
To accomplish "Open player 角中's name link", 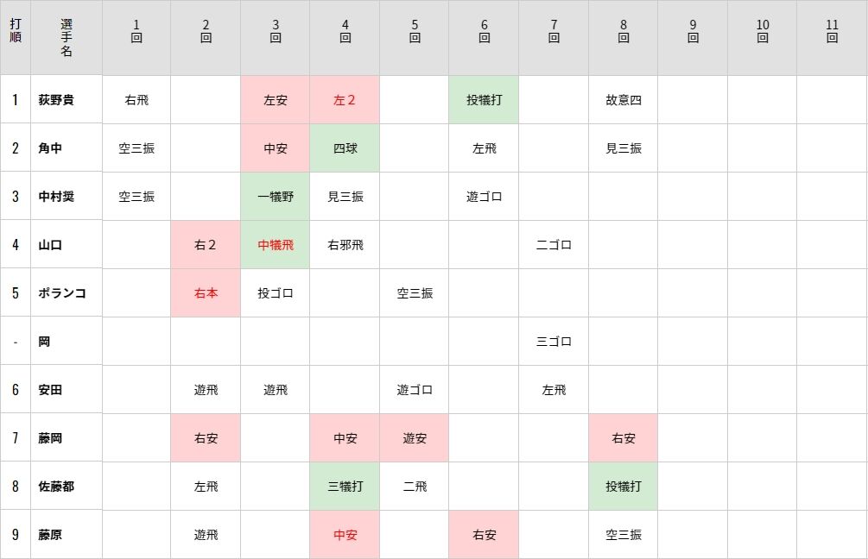I will 50,148.
